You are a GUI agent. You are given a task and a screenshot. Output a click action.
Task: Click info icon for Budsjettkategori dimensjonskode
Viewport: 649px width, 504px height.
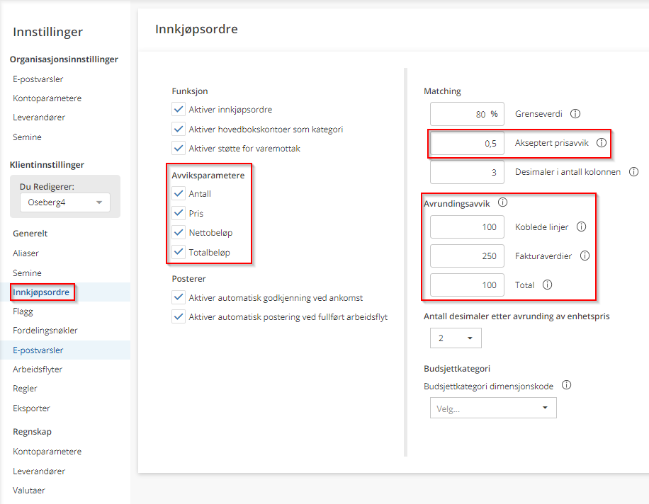(x=566, y=386)
